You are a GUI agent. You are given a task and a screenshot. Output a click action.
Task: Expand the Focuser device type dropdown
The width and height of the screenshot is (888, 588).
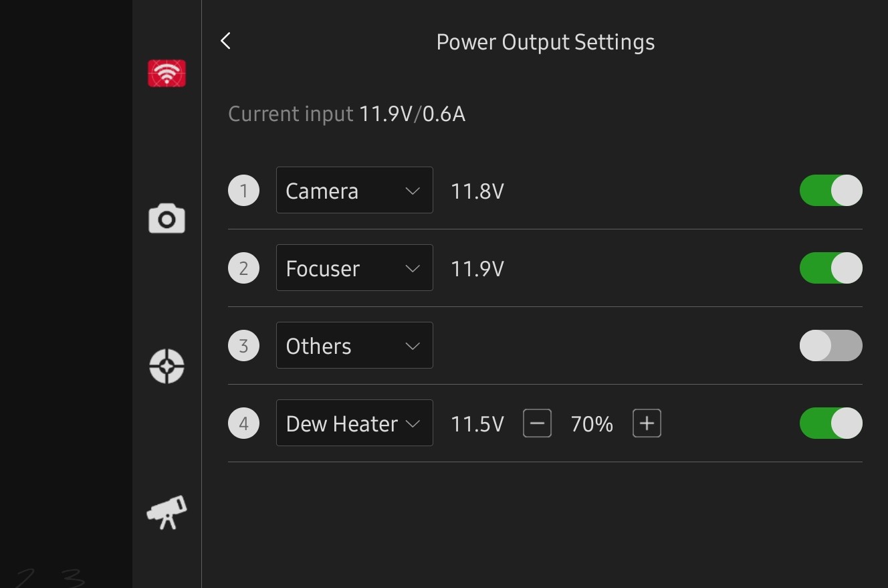pos(354,268)
